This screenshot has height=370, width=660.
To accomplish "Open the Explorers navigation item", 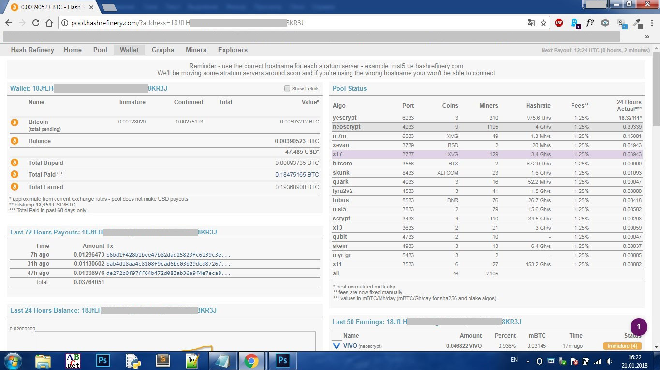I will [233, 50].
